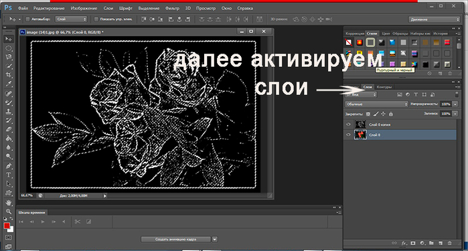Enable the Автовыбор checkbox

click(x=27, y=19)
